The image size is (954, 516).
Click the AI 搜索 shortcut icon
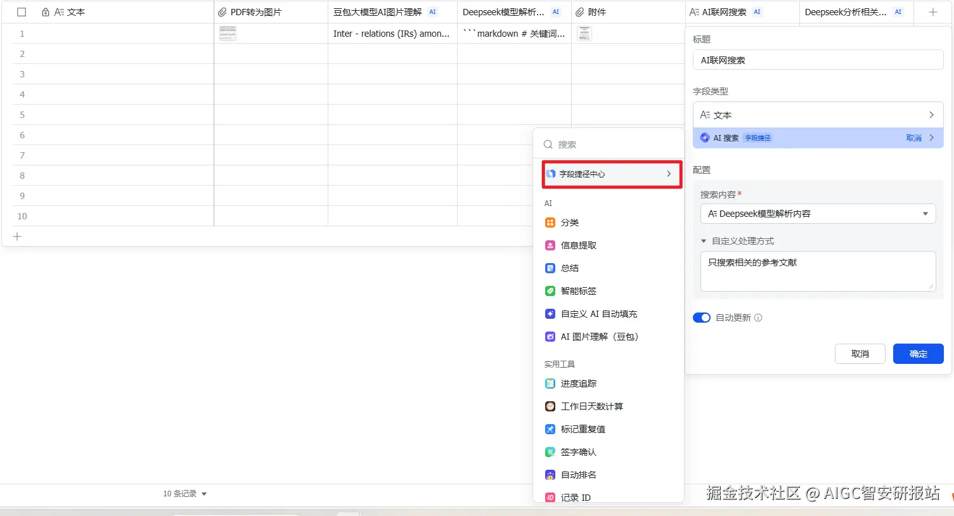point(704,138)
